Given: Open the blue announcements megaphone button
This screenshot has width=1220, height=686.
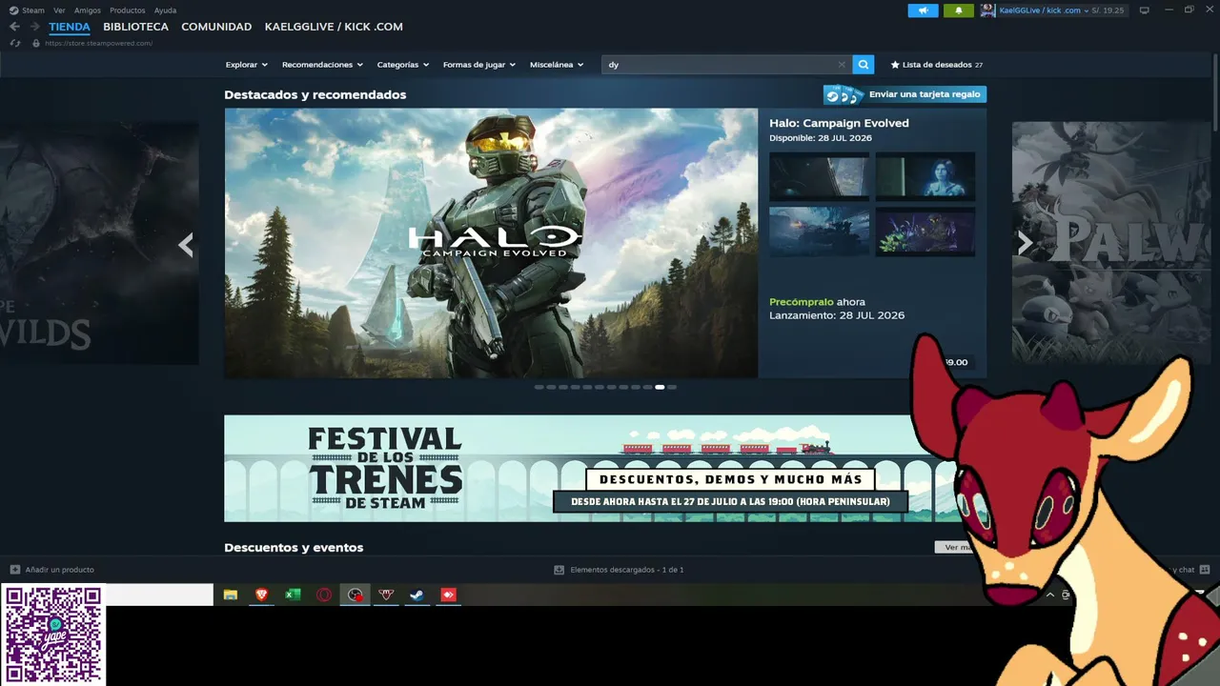Looking at the screenshot, I should pos(923,10).
